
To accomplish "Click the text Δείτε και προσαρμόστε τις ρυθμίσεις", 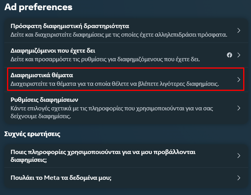I will (105, 59).
